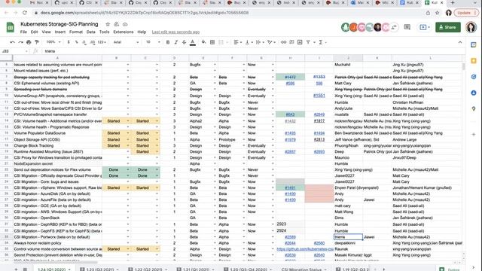Open the Insert menu

coord(60,32)
